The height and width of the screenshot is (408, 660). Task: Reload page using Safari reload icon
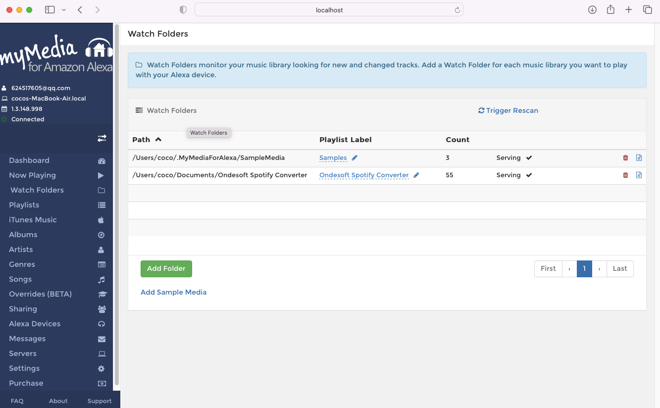(457, 10)
